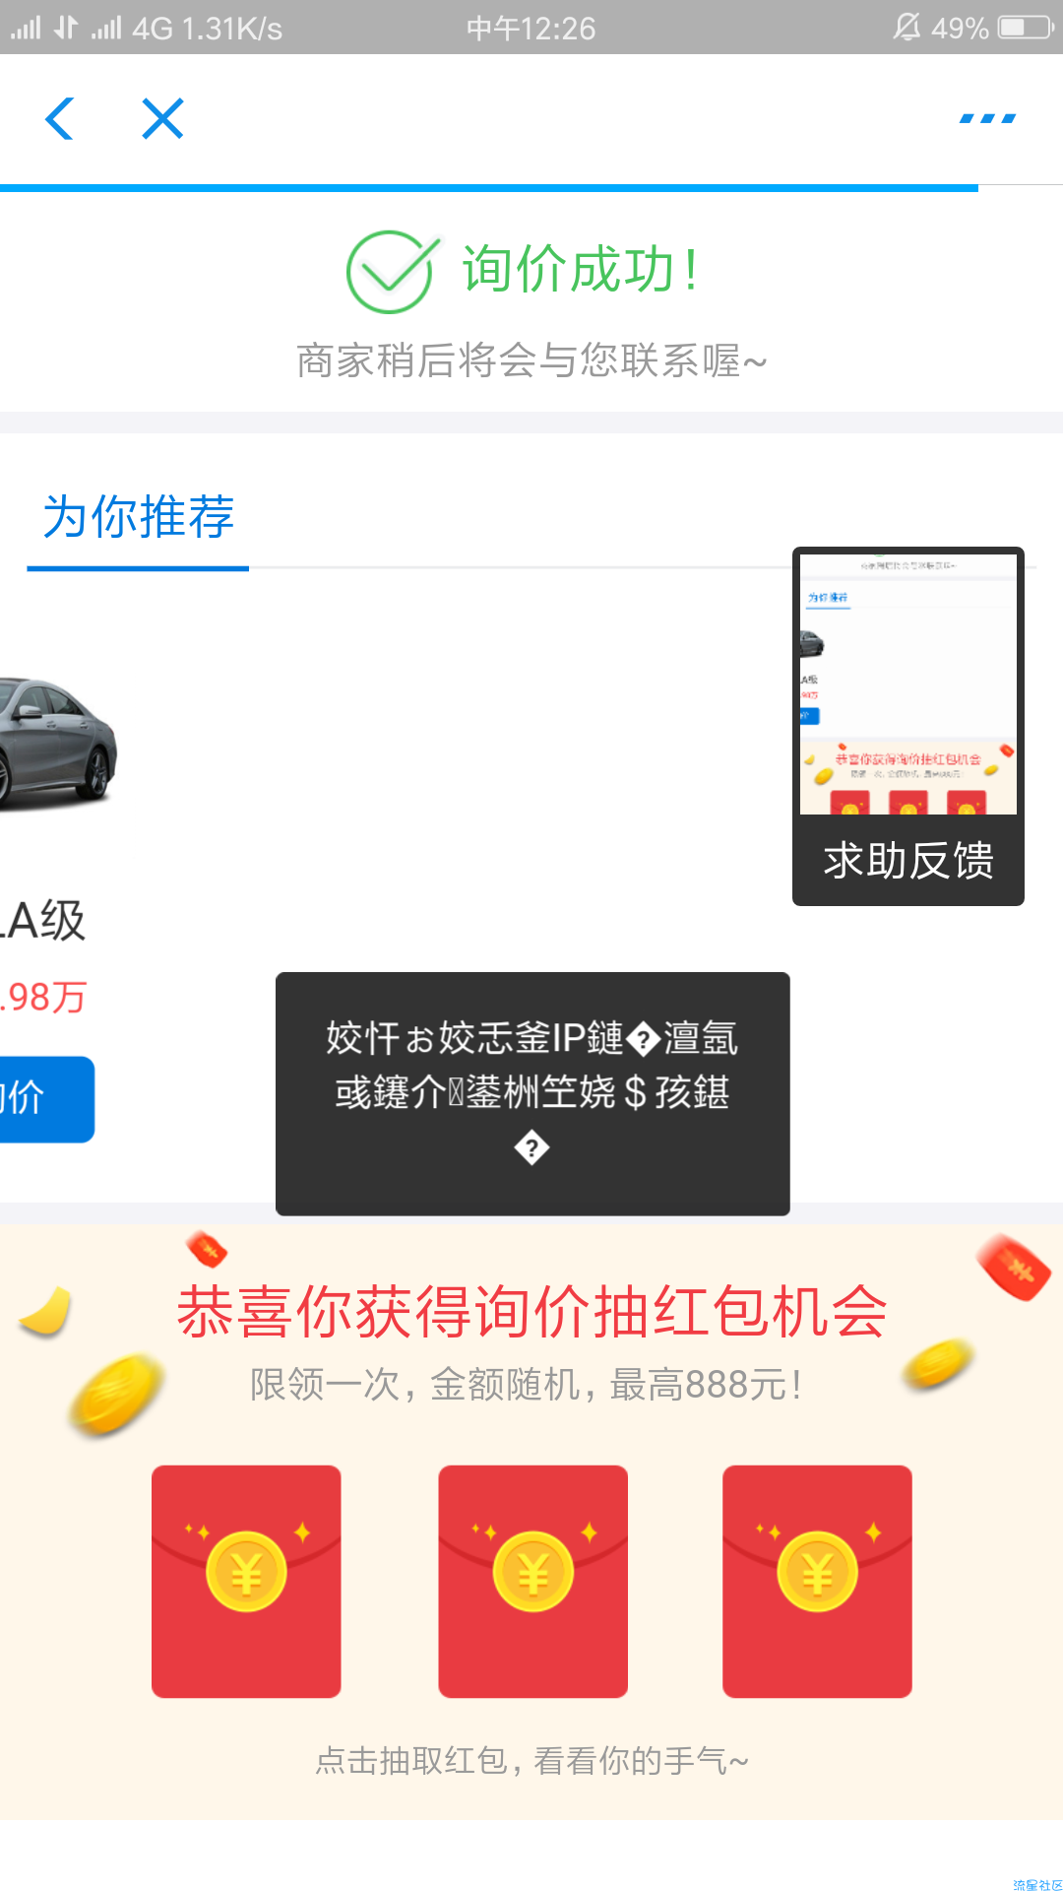Open the middle red envelope
The height and width of the screenshot is (1891, 1063).
[x=532, y=1582]
